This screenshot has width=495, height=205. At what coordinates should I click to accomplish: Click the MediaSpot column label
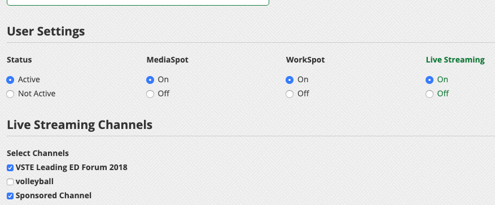167,60
